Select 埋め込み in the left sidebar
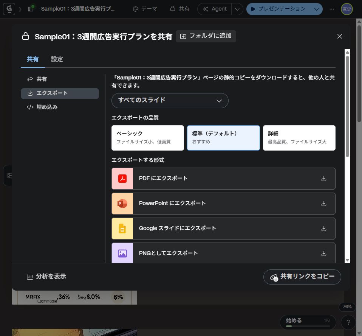This screenshot has width=362, height=336. tap(60, 107)
